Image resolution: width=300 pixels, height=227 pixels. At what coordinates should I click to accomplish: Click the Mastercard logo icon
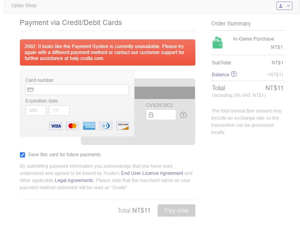[x=72, y=126]
